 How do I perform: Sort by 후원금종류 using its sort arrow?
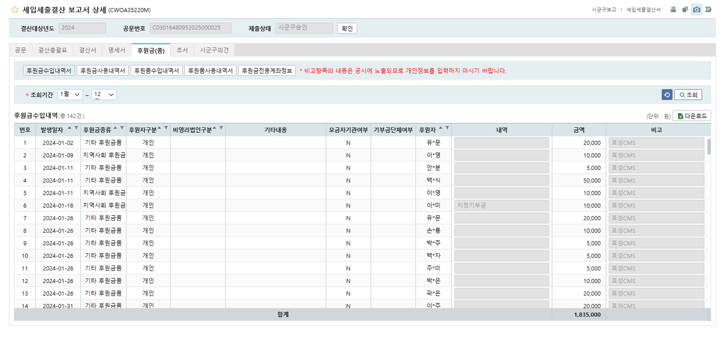[115, 128]
